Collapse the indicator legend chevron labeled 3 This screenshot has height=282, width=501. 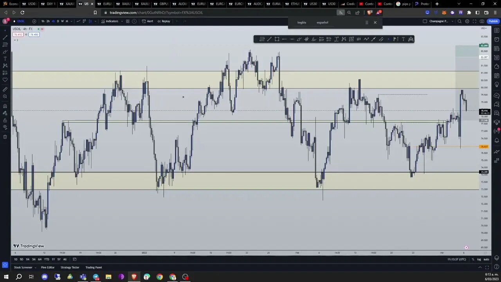(16, 40)
